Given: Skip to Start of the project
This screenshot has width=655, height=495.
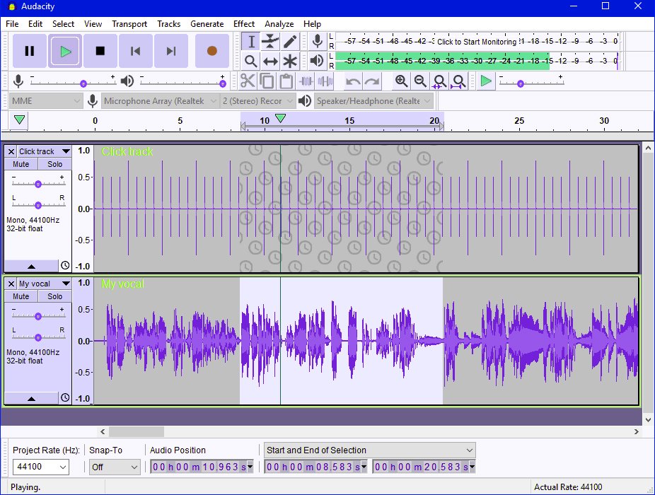Looking at the screenshot, I should click(135, 51).
